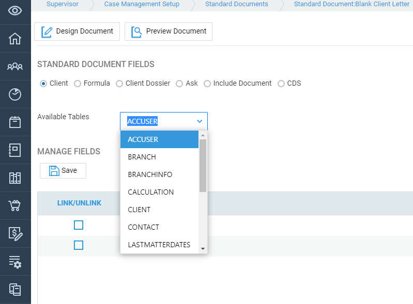Go to Standard Documents breadcrumb
413x304 pixels.
click(x=237, y=4)
